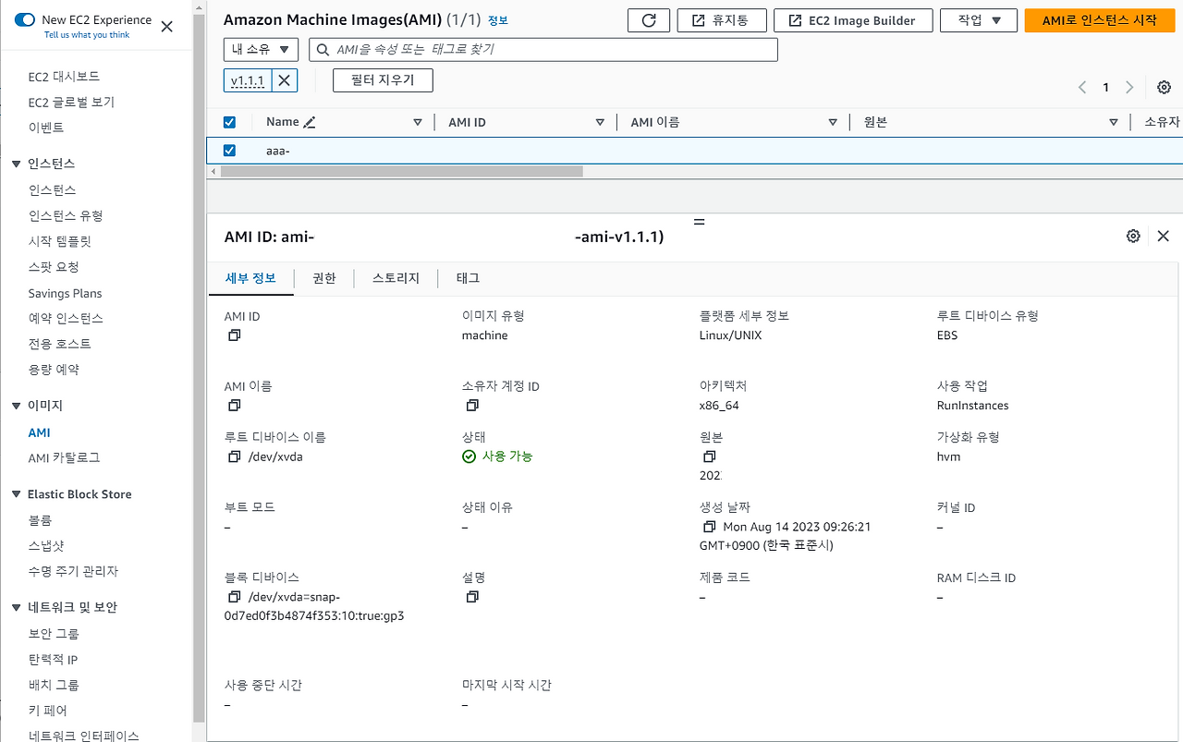Open the 작업 actions dropdown
This screenshot has width=1183, height=742.
[x=978, y=20]
